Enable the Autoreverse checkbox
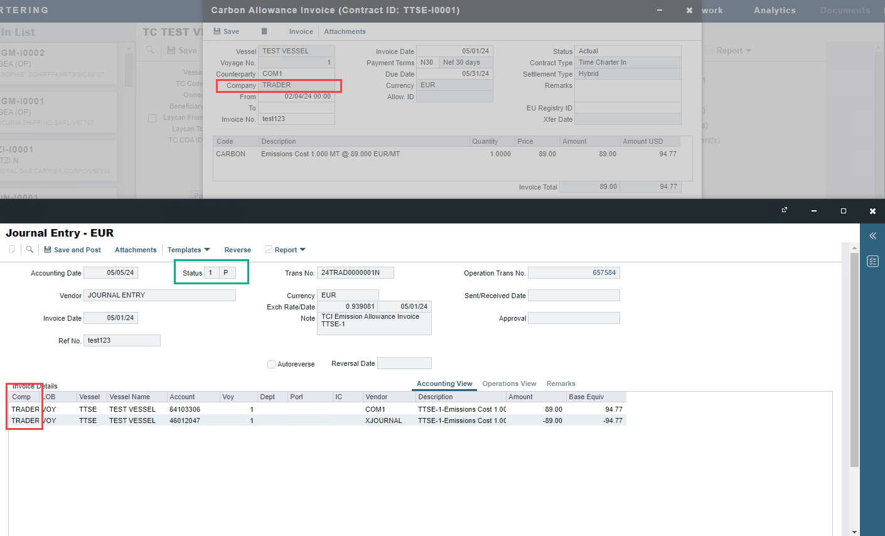Image resolution: width=885 pixels, height=536 pixels. click(271, 364)
